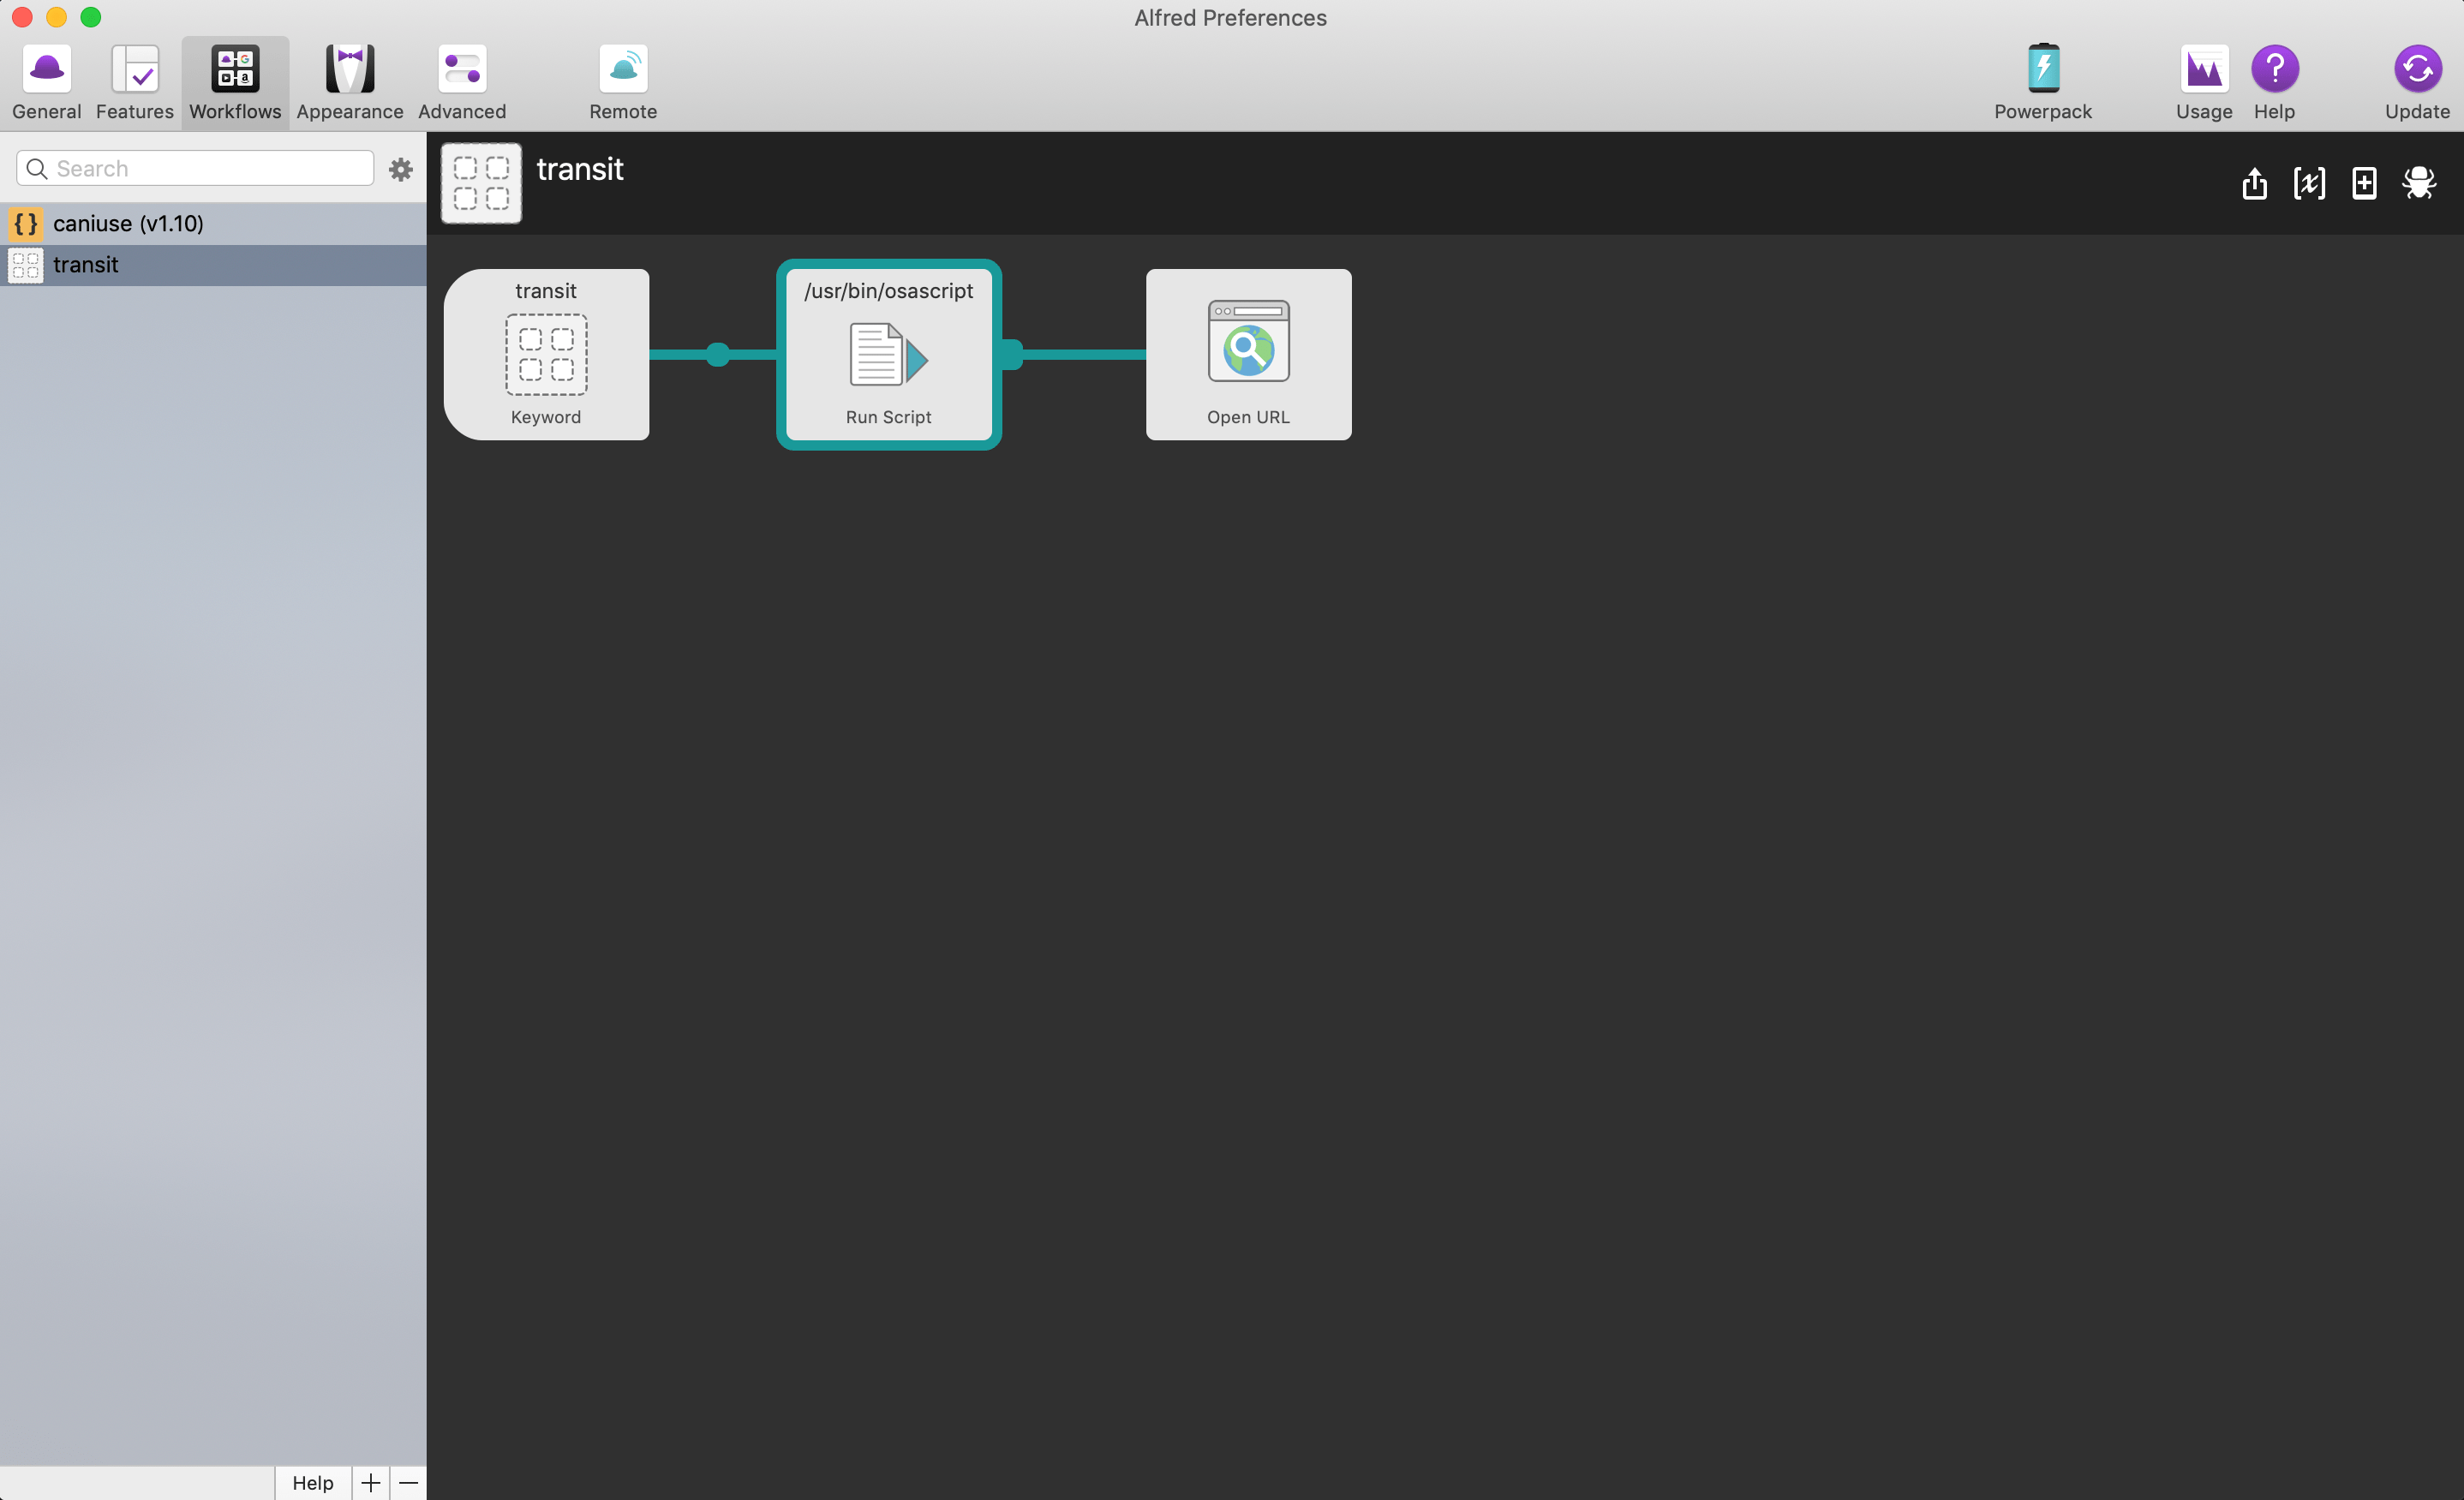Select the transit Keyword input node
The width and height of the screenshot is (2464, 1500).
click(x=546, y=354)
